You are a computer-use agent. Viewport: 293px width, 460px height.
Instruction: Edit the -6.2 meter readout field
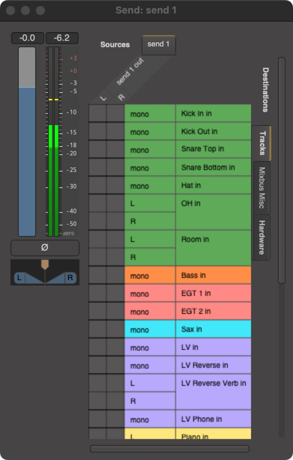click(x=62, y=38)
